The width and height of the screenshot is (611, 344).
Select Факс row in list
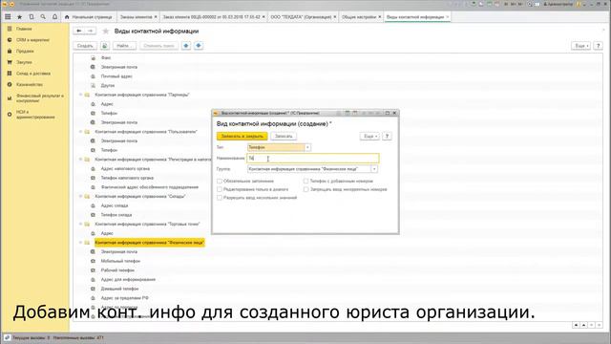click(x=106, y=57)
